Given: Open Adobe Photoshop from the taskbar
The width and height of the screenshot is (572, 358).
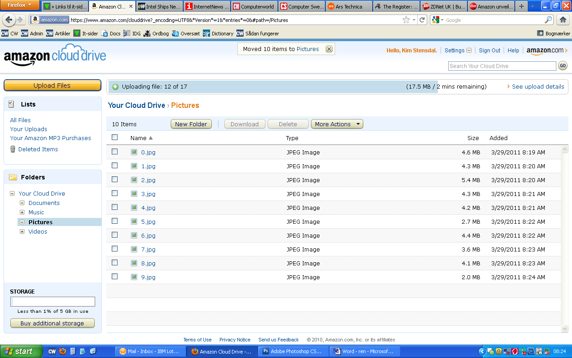Looking at the screenshot, I should (294, 351).
